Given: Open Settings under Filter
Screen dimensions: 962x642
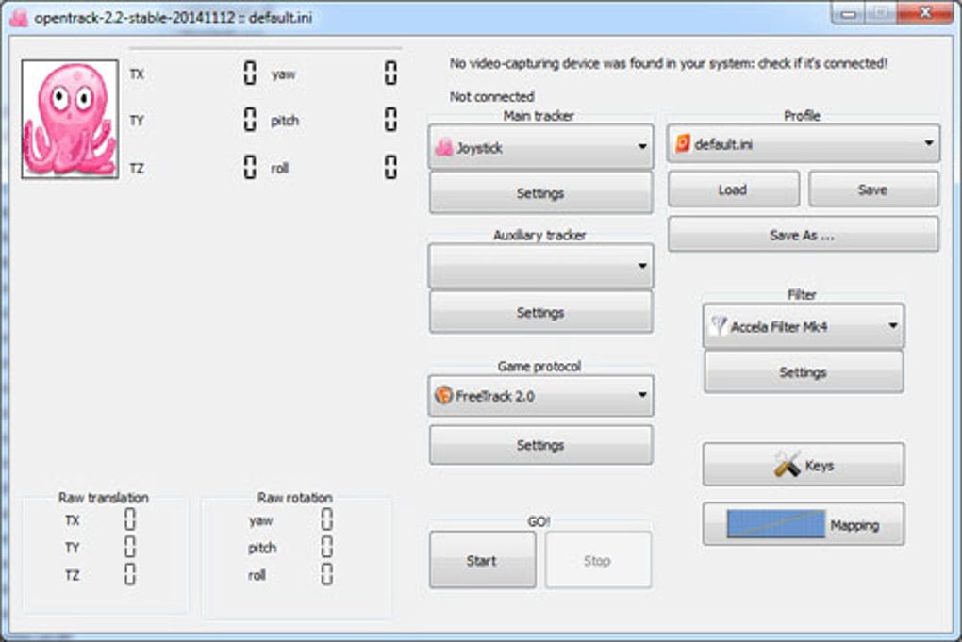Looking at the screenshot, I should point(804,372).
